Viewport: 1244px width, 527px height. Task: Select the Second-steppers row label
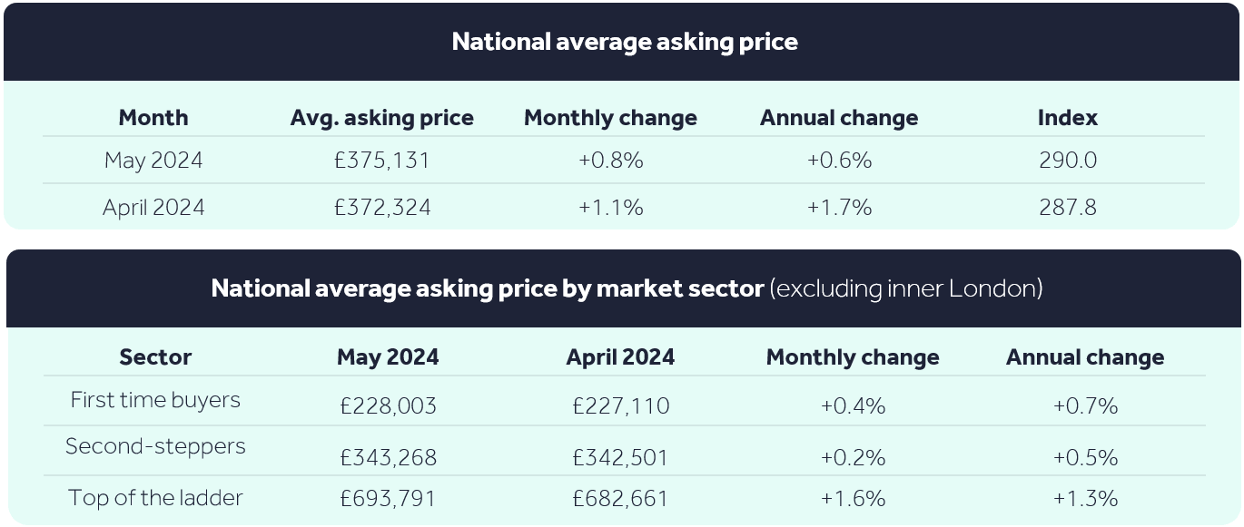click(155, 446)
